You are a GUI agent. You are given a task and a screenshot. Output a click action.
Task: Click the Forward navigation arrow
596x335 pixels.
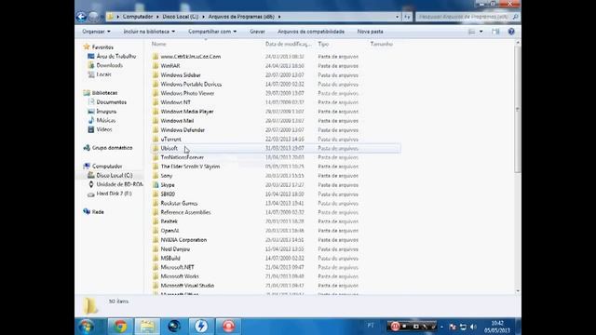click(x=93, y=17)
